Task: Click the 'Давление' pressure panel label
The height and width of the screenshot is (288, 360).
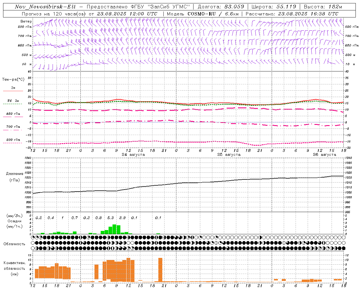Action: tap(15, 174)
